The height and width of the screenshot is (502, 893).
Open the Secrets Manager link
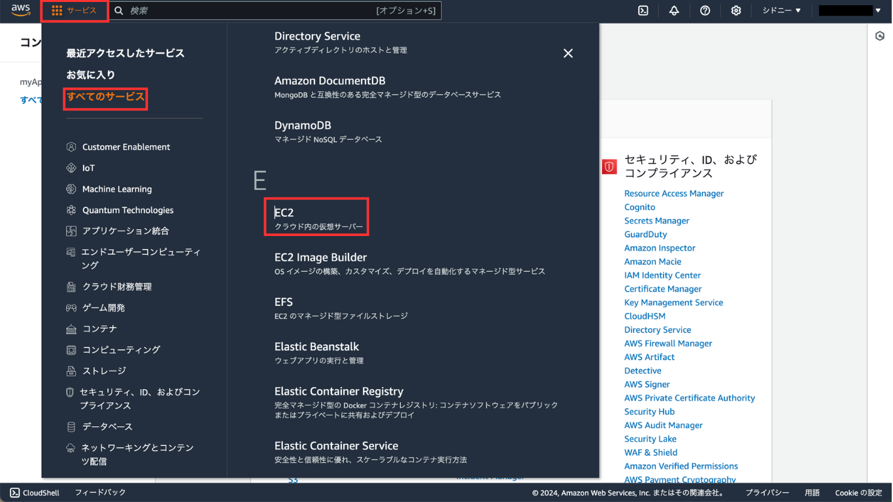point(656,221)
